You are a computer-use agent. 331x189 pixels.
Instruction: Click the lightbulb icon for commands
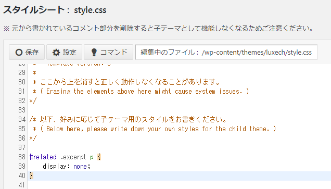94,53
